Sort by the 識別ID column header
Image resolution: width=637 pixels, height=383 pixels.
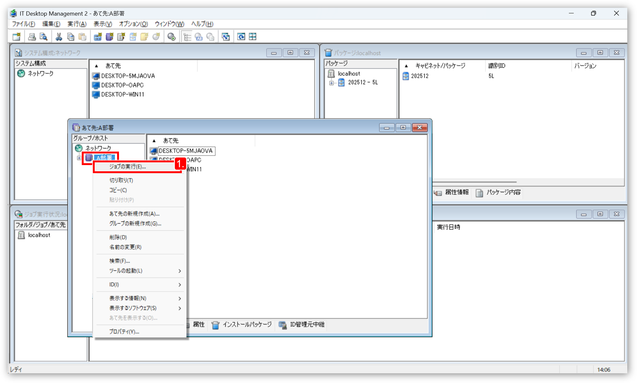click(497, 66)
